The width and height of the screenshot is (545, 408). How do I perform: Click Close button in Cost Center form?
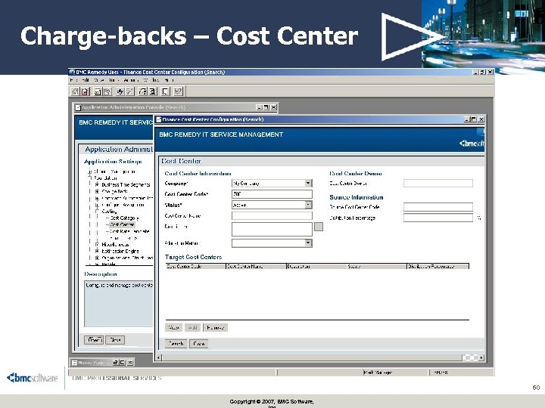[199, 344]
